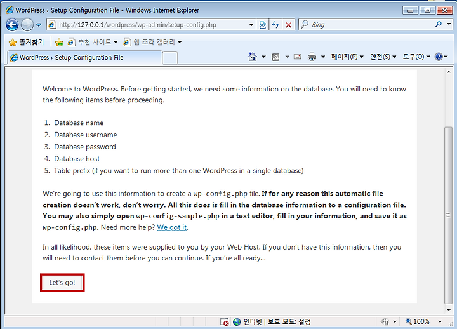Expand the privacy dropdown arrow in status bar
This screenshot has width=457, height=329.
(x=395, y=322)
